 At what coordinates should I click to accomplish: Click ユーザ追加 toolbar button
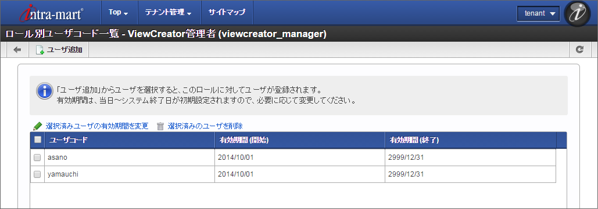tap(59, 50)
